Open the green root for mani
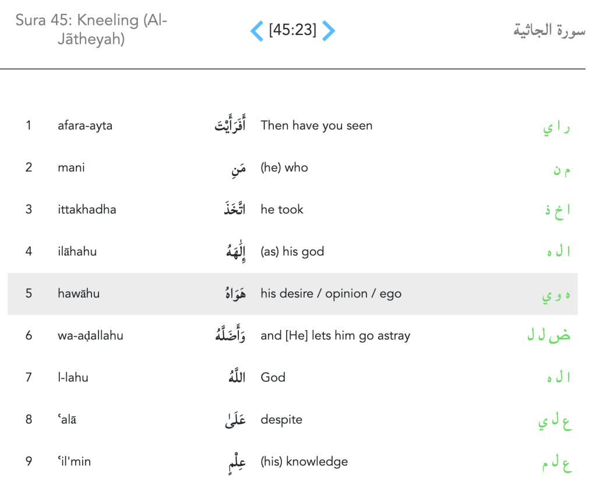Viewport: 596px width, 488px height. (562, 170)
